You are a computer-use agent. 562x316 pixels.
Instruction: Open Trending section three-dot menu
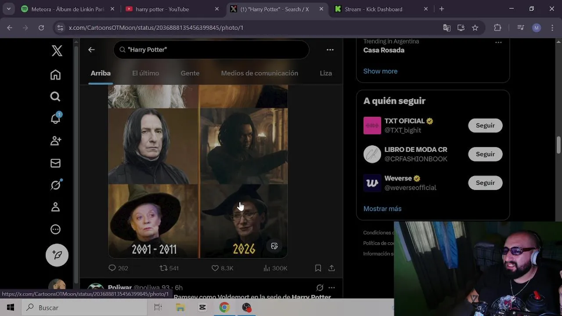(498, 43)
